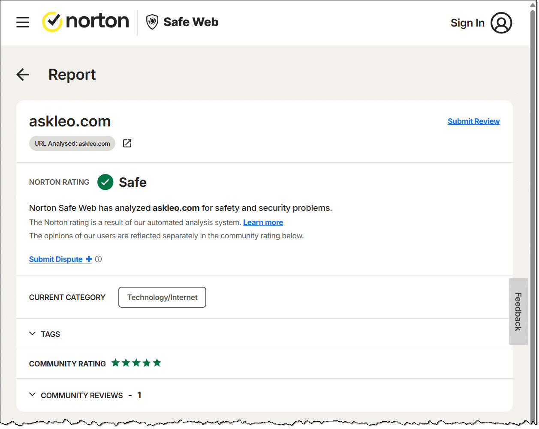Select the Technology/Internet category button

[162, 297]
